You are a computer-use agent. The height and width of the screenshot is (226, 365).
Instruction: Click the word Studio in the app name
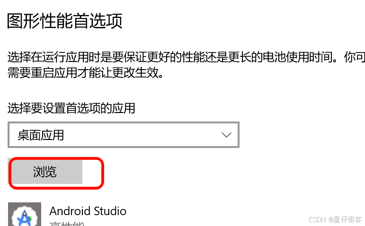(110, 211)
